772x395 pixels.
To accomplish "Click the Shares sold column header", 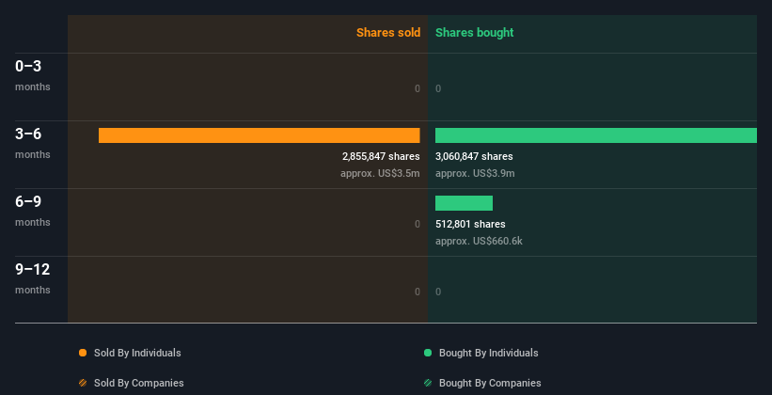I will pos(388,33).
